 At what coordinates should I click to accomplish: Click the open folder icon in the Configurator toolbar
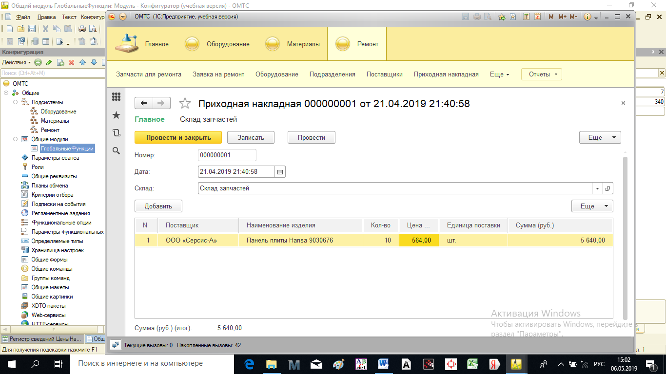click(21, 29)
